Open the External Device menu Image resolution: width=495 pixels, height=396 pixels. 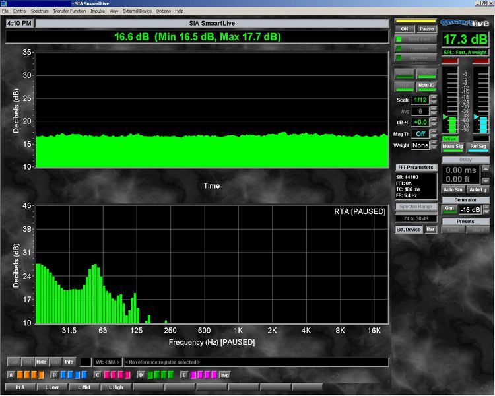coord(137,11)
